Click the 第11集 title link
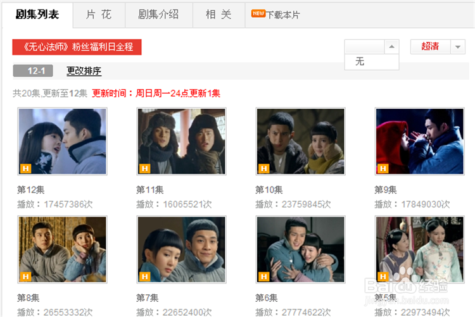Viewport: 475px width, 317px height. pyautogui.click(x=150, y=190)
